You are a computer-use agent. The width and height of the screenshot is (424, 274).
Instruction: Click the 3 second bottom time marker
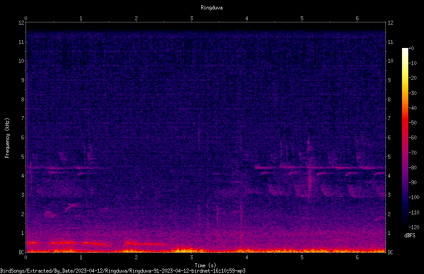tap(191, 257)
